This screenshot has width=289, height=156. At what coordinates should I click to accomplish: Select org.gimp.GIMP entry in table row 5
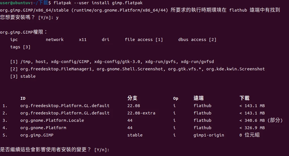pyautogui.click(x=37, y=135)
